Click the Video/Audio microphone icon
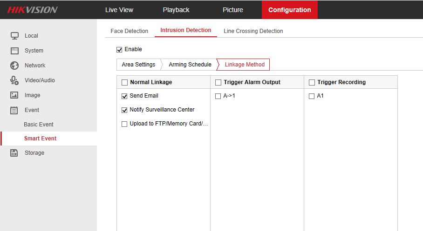423x231 pixels. [x=14, y=80]
